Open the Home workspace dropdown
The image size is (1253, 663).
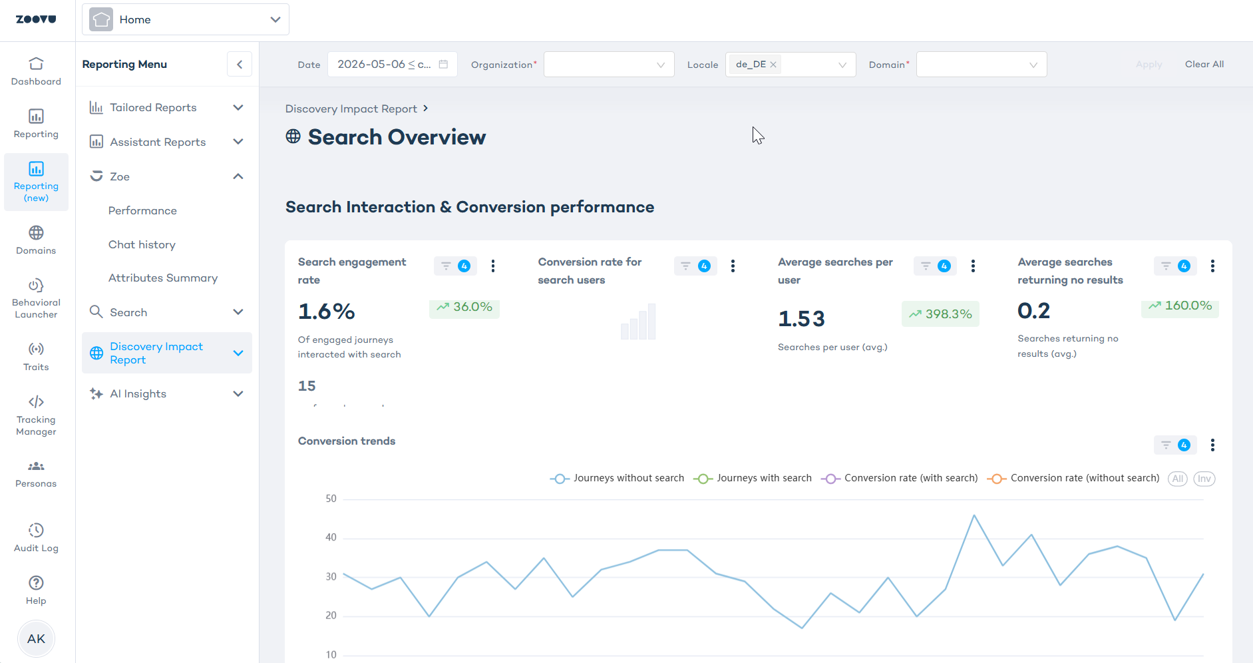(186, 19)
